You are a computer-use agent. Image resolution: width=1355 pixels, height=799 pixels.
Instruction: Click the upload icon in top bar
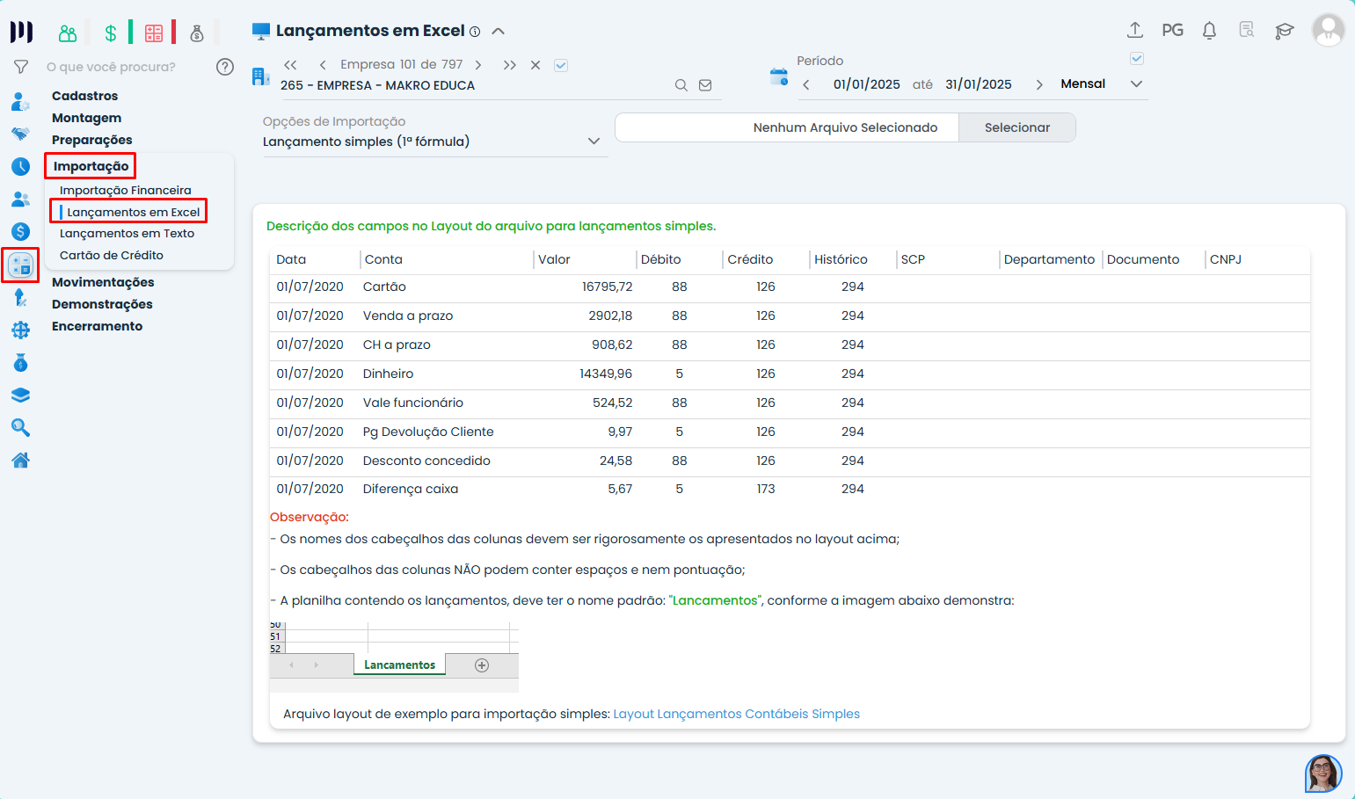[1135, 30]
